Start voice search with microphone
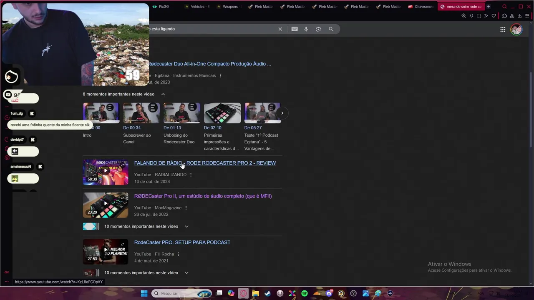Image resolution: width=534 pixels, height=300 pixels. [306, 29]
